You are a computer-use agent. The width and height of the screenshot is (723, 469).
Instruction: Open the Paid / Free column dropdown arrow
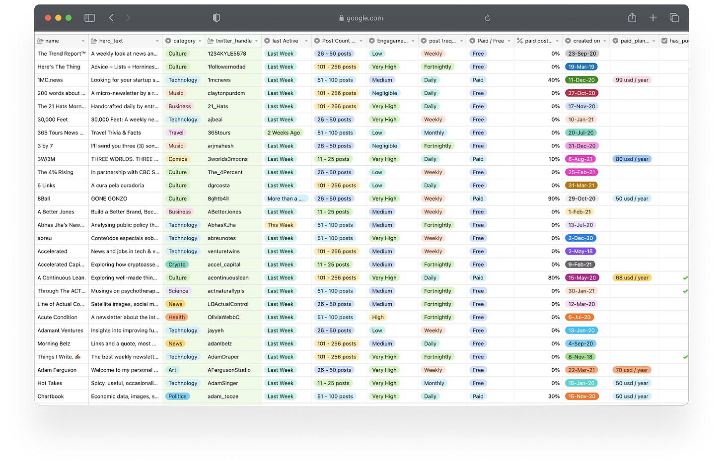(x=509, y=41)
